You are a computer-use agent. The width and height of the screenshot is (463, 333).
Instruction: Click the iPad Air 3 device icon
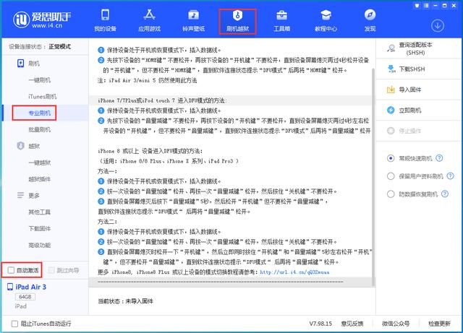click(x=10, y=287)
